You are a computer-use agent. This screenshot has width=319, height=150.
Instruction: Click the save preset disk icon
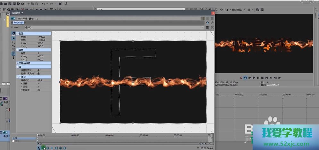click(207, 27)
